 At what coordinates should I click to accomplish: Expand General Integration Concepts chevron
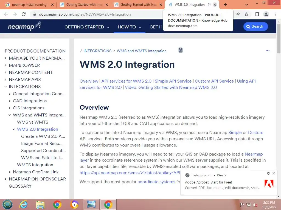tap(10, 94)
